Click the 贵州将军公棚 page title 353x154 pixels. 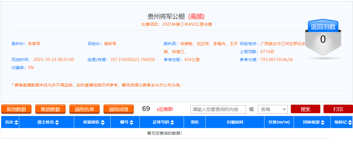tap(166, 17)
